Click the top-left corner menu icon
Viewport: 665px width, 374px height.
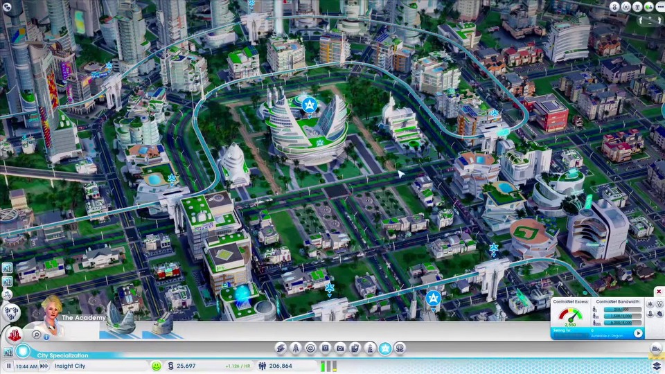6,6
